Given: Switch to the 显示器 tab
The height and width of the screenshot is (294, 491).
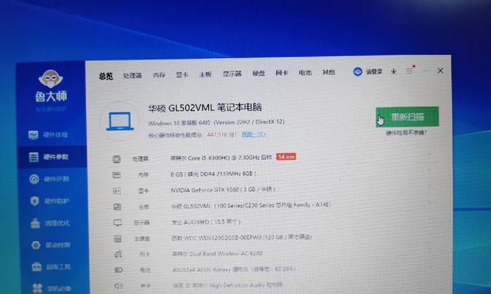Looking at the screenshot, I should (232, 73).
